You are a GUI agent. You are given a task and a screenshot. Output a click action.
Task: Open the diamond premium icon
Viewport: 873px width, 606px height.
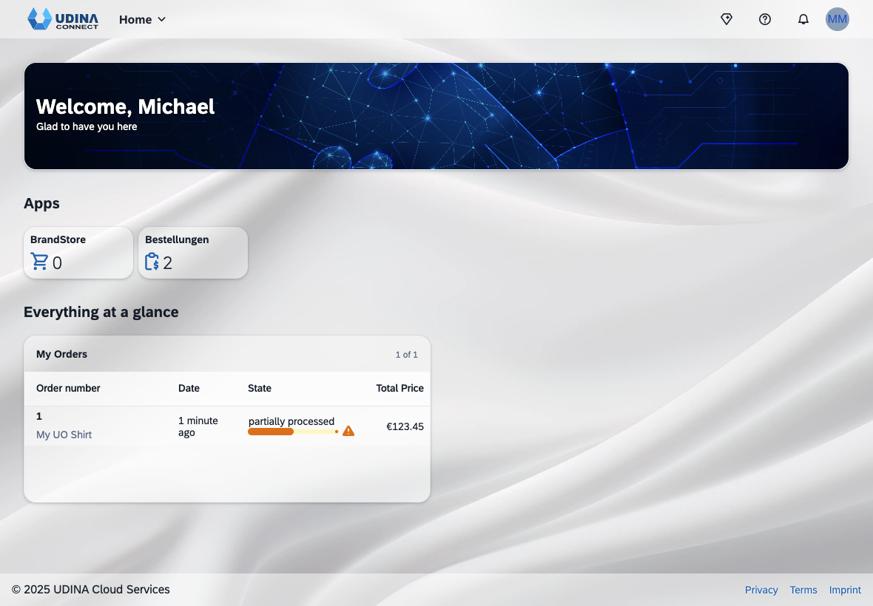coord(727,19)
